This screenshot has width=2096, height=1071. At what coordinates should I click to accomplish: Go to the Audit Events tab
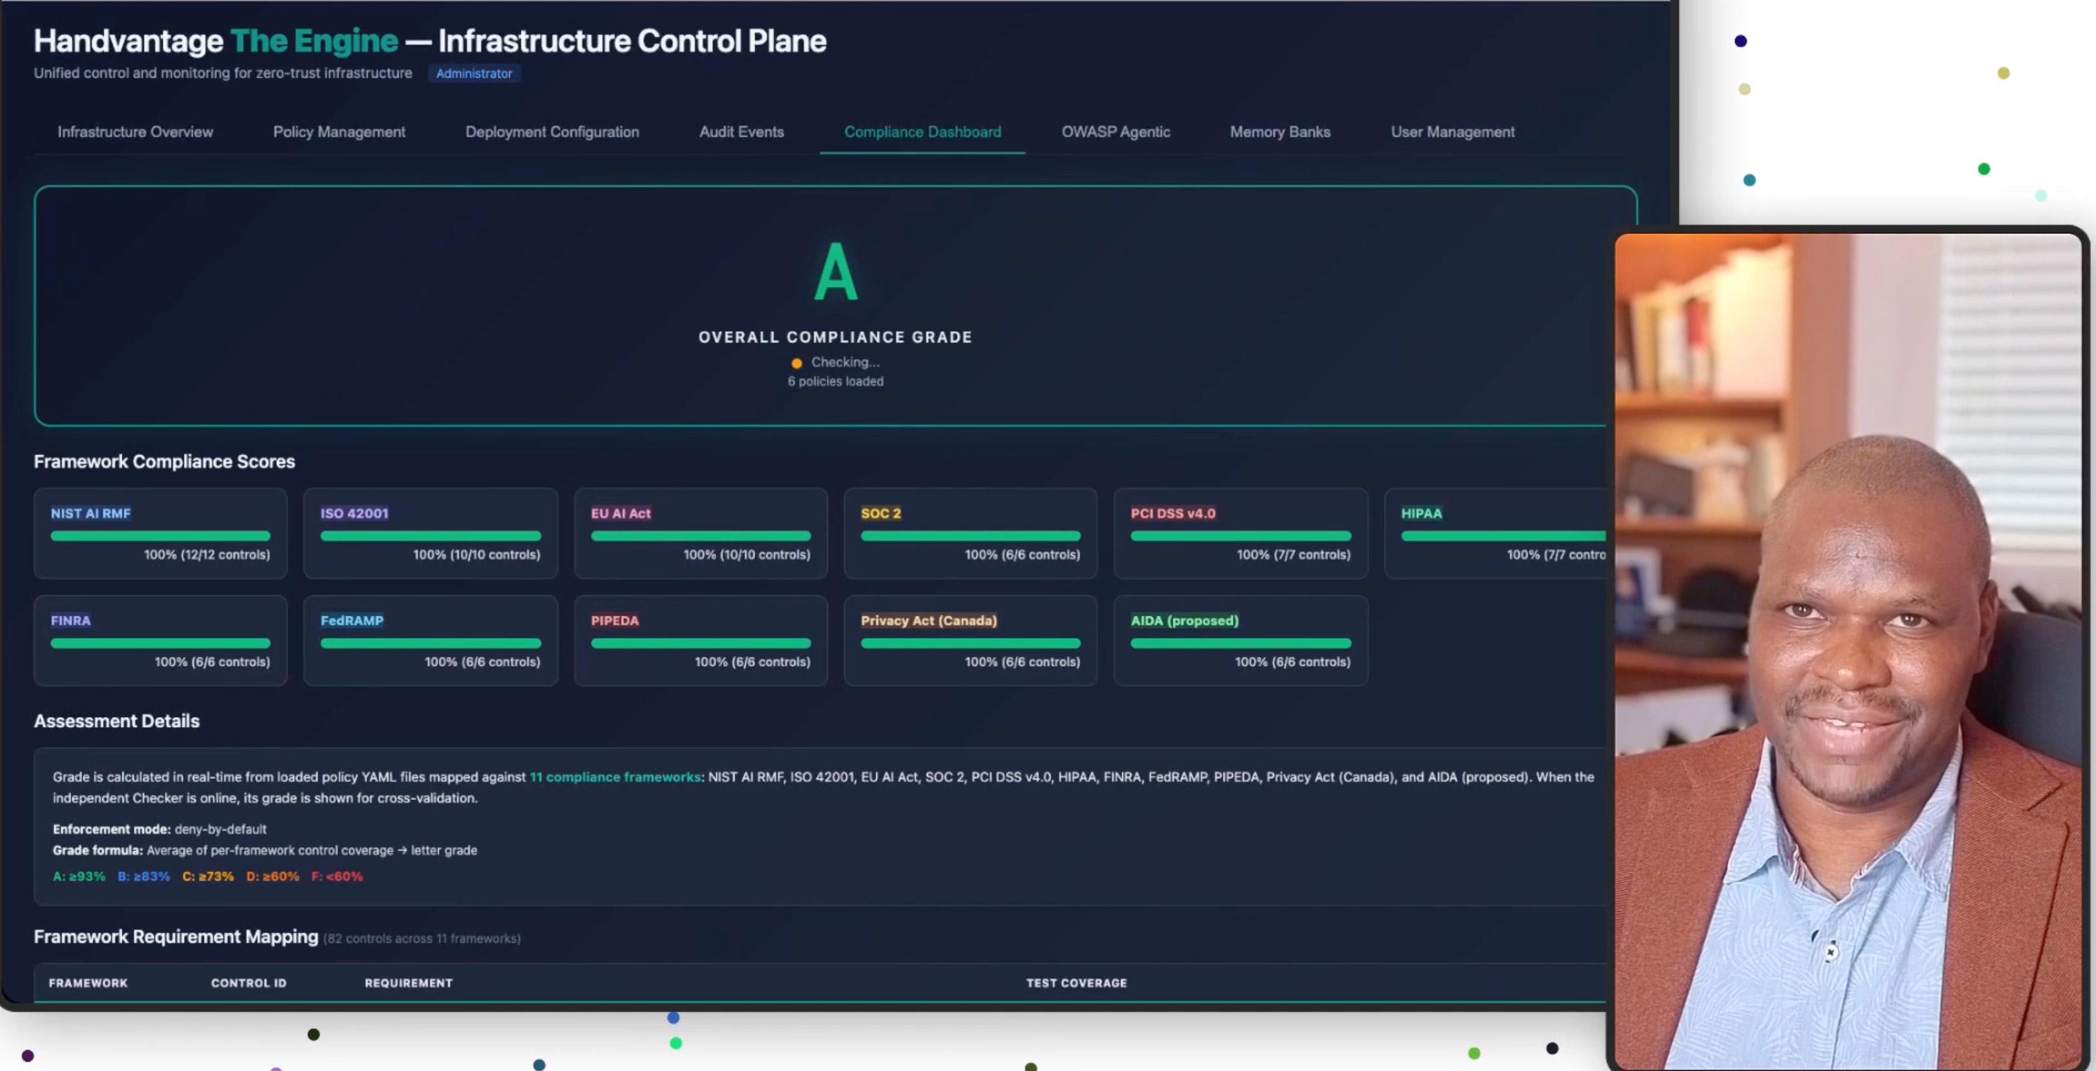(x=742, y=132)
